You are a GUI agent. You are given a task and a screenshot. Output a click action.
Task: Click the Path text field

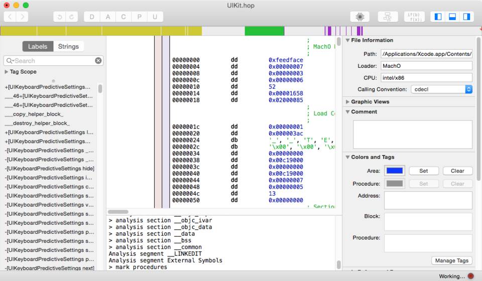427,54
